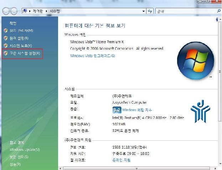Open the address bar history dropdown arrow
Viewport: 222px width, 170px height.
coord(144,11)
